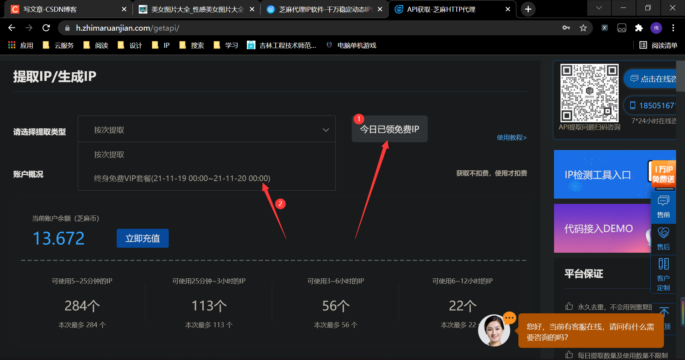Click the address bar URL field
Screen dimensions: 685x360
tap(314, 28)
